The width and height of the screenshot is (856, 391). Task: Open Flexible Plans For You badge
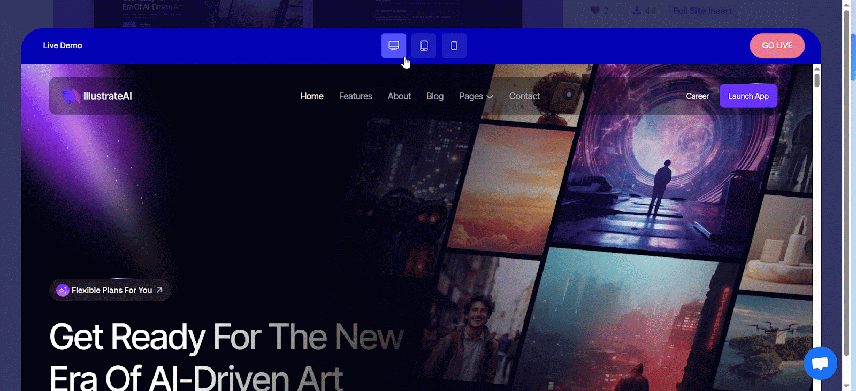(111, 290)
